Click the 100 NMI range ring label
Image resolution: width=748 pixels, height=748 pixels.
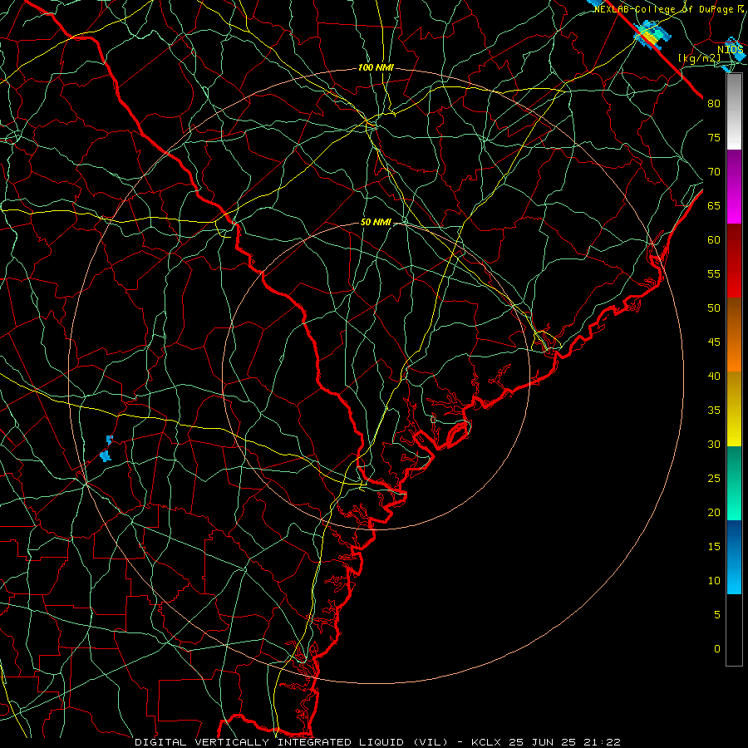pos(376,68)
